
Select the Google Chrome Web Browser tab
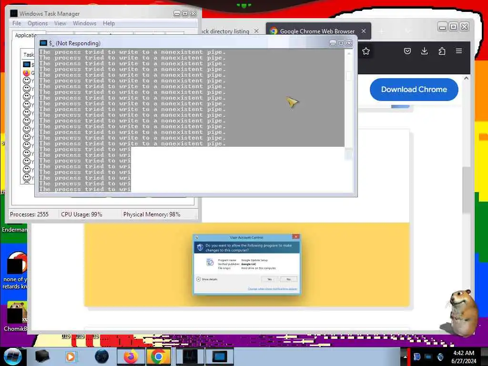tap(317, 31)
